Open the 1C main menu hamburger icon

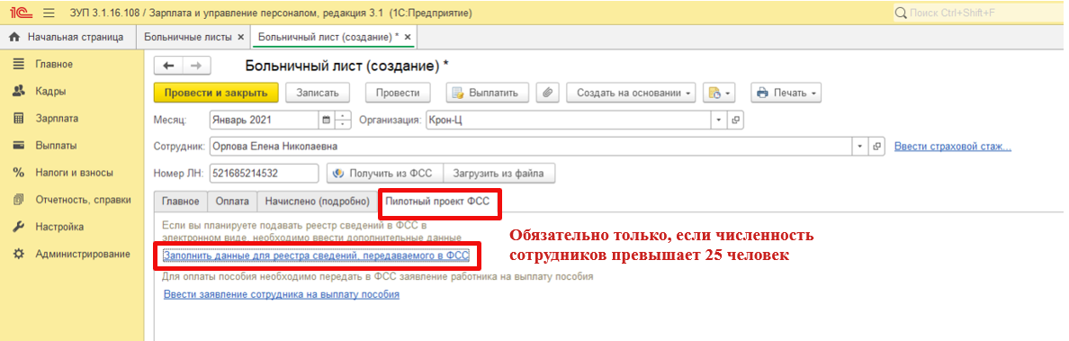[49, 13]
